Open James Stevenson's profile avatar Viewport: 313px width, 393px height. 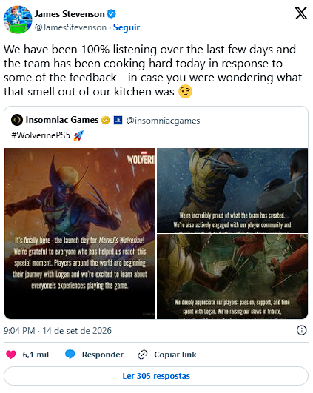tap(18, 19)
